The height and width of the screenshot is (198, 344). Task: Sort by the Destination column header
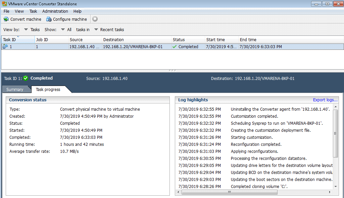pos(137,39)
